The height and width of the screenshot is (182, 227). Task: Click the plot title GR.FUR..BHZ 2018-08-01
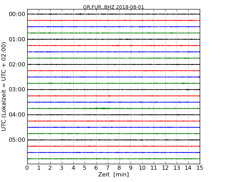click(x=113, y=7)
